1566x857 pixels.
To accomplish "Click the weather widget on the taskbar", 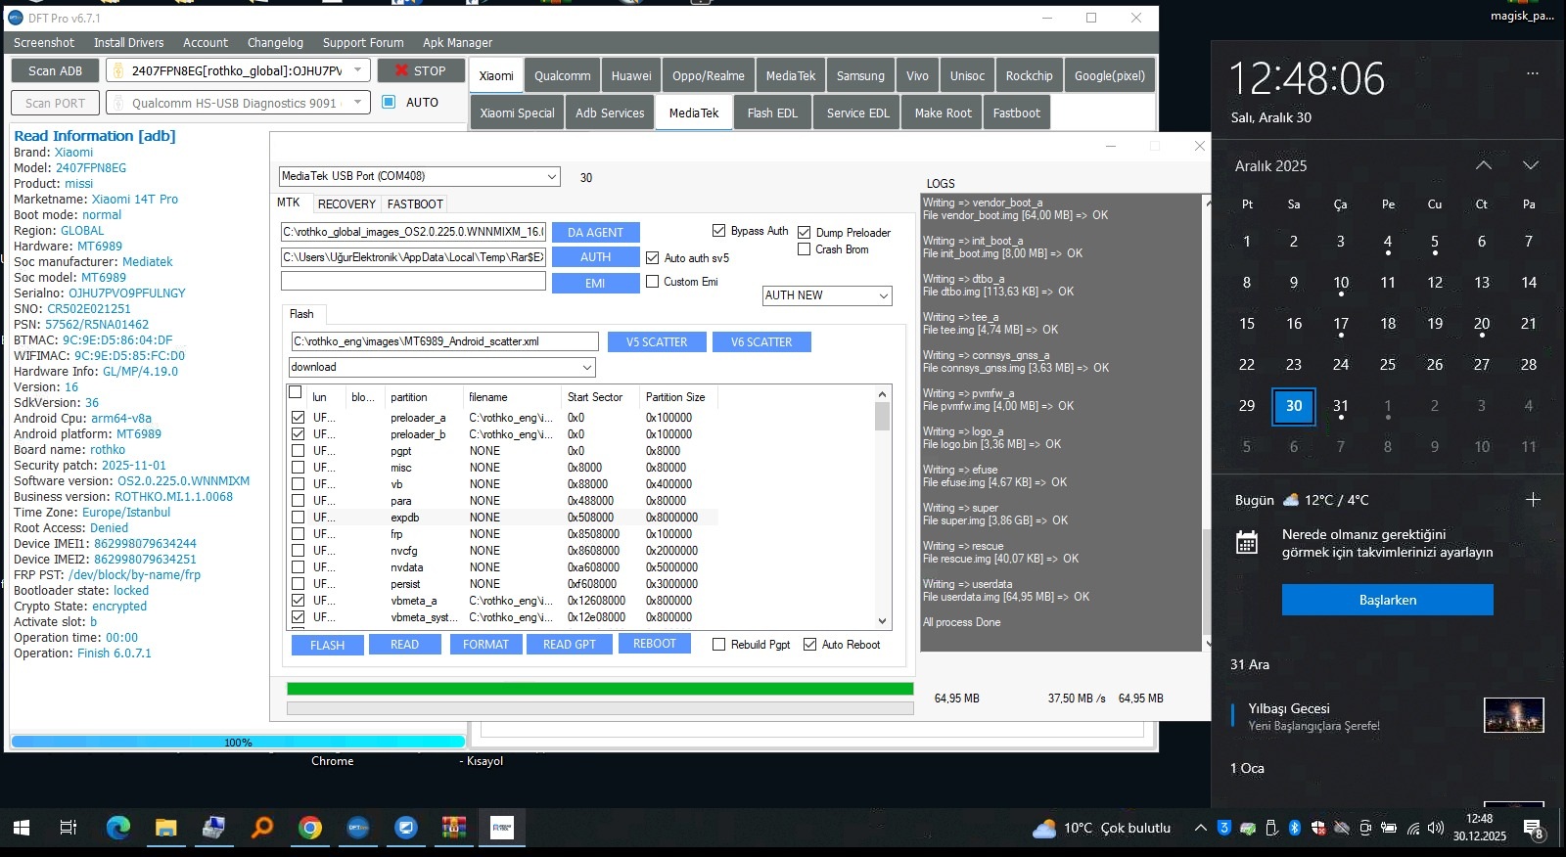I will [x=1102, y=828].
